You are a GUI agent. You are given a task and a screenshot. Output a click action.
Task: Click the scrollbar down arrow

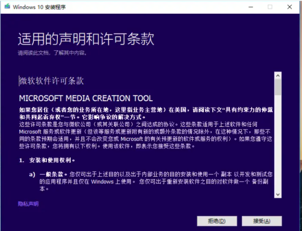(x=278, y=194)
